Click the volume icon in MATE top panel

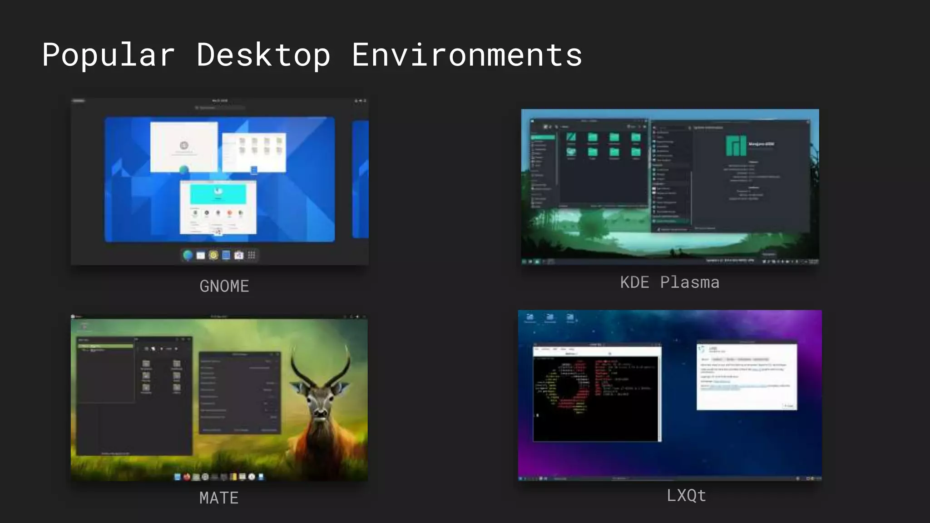pyautogui.click(x=357, y=316)
